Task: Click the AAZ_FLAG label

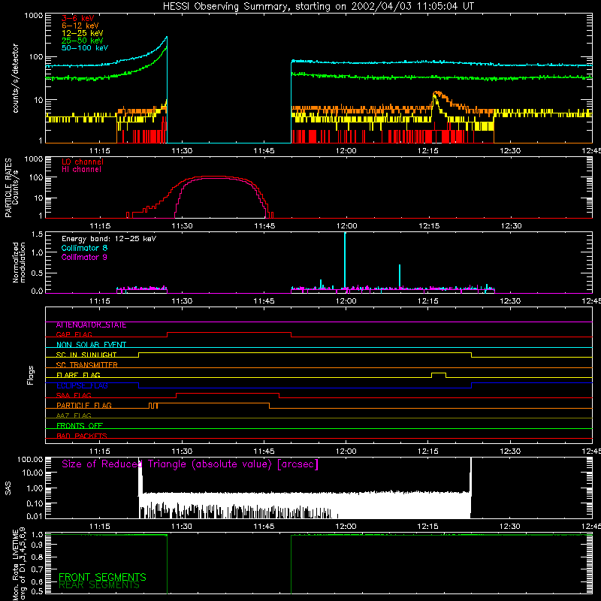Action: [74, 415]
